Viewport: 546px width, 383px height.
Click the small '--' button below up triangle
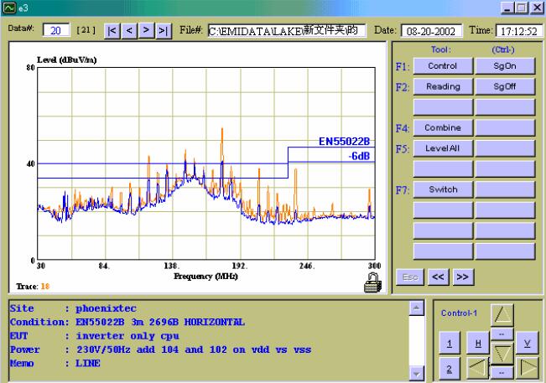pyautogui.click(x=502, y=334)
